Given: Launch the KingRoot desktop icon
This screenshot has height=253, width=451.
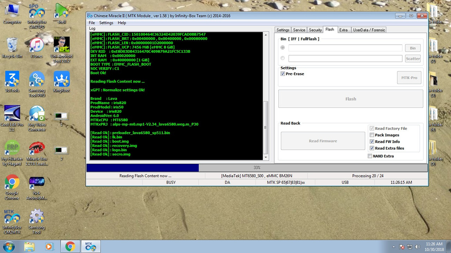Looking at the screenshot, I should coord(62,82).
